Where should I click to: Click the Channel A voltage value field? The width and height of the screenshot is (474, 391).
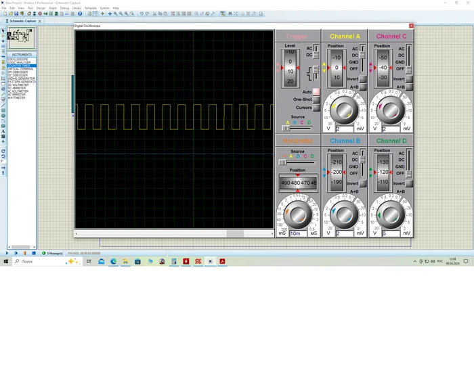click(x=343, y=129)
